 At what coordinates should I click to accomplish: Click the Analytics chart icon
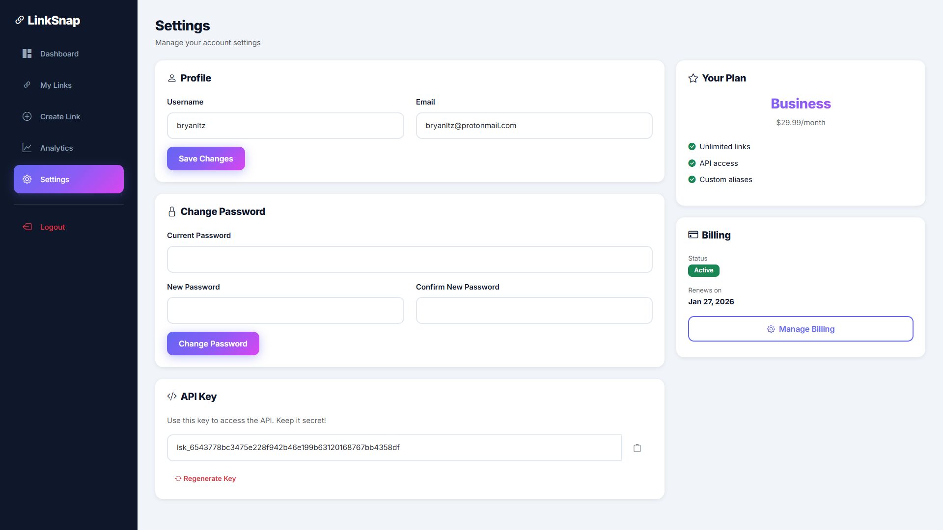click(x=27, y=148)
